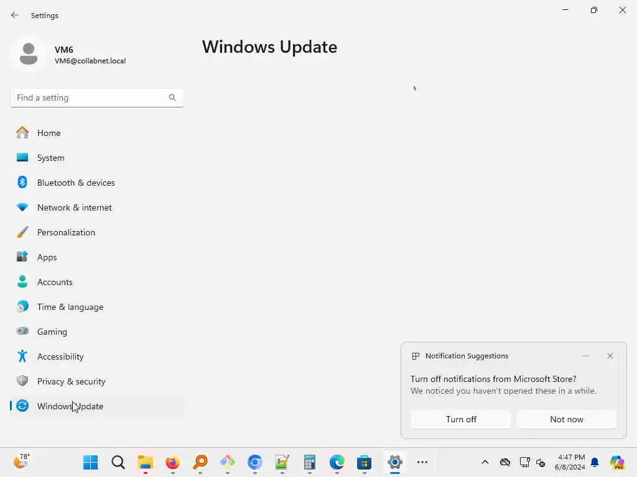This screenshot has width=637, height=477.
Task: Open the notification toast more options ellipsis
Action: point(585,356)
